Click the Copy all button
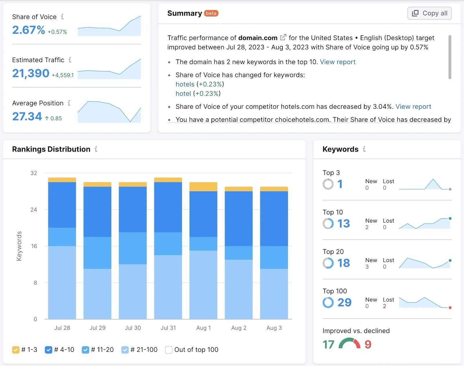The height and width of the screenshot is (366, 464). 429,13
